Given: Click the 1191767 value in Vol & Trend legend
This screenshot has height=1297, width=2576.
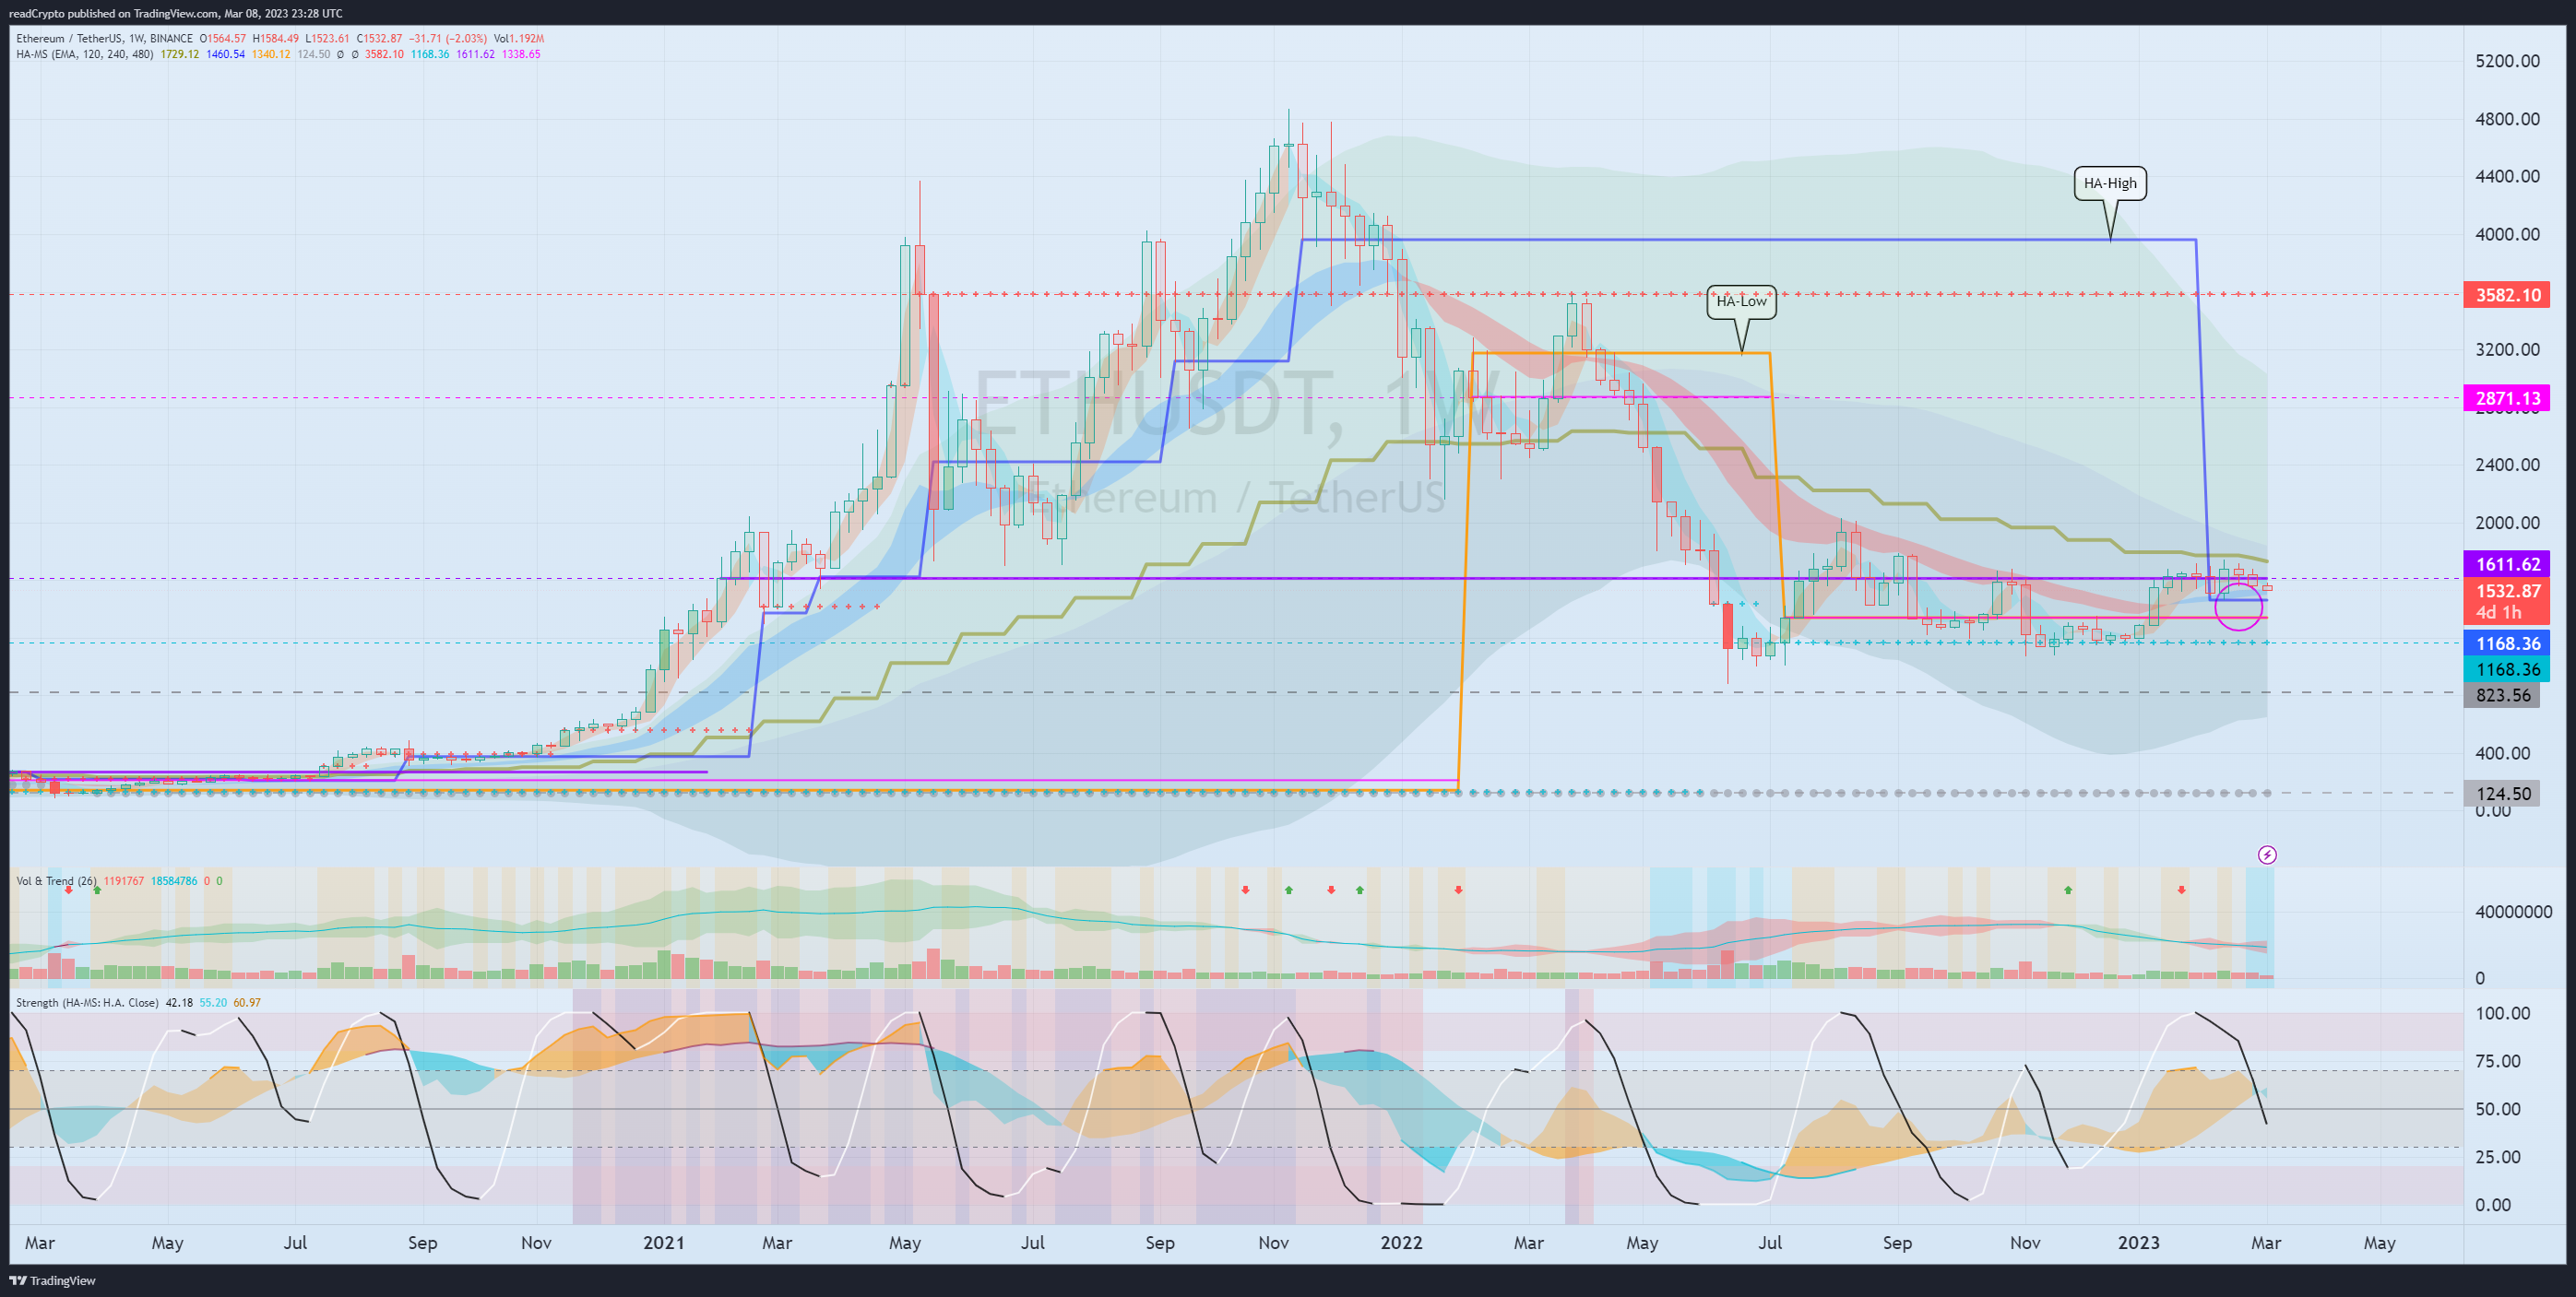Looking at the screenshot, I should pos(124,881).
